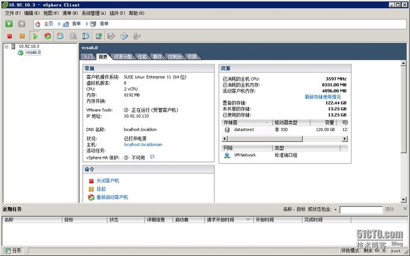
Task: Click the datastore table scroll left arrow
Action: coord(225,139)
